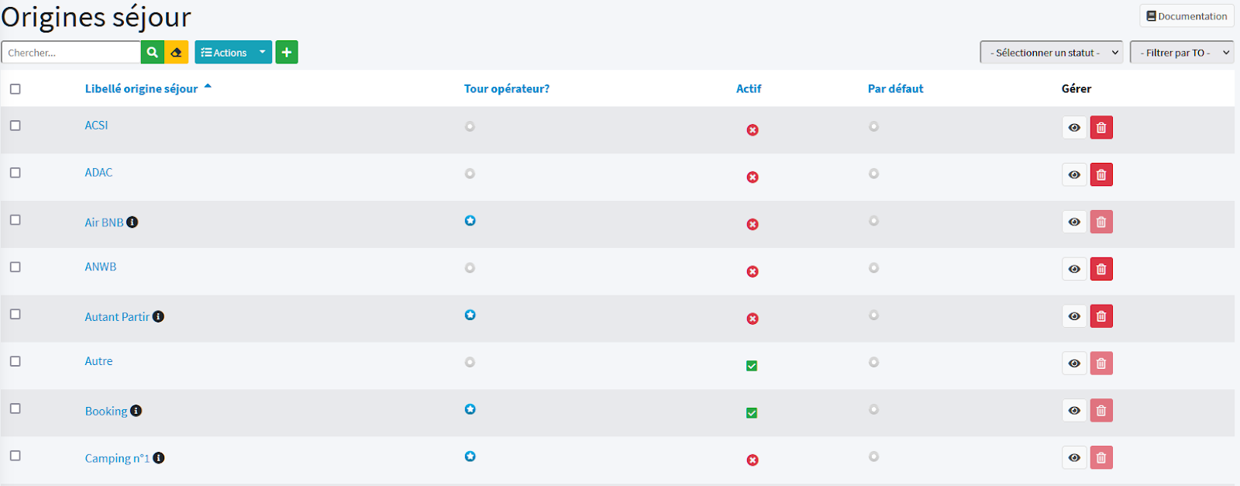This screenshot has width=1240, height=486.
Task: Open the Actions dropdown menu
Action: tap(232, 53)
